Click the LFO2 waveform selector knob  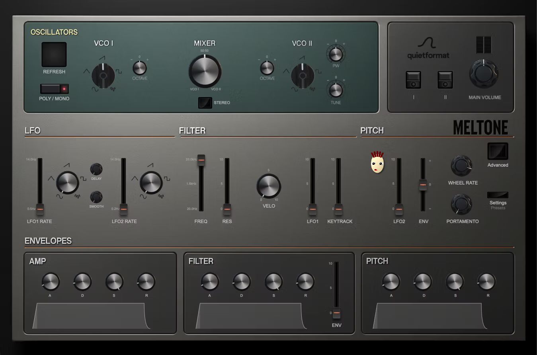tap(151, 183)
